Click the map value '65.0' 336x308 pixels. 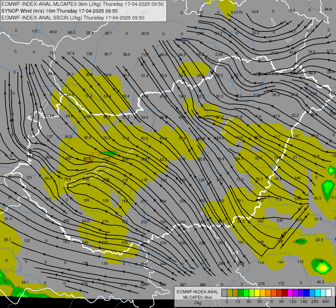72,33
